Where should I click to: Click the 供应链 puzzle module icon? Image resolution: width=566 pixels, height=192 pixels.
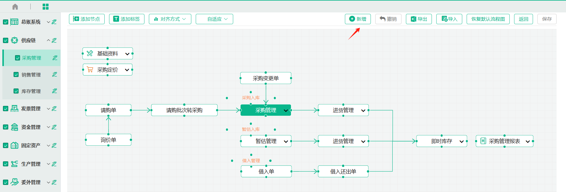(14, 40)
